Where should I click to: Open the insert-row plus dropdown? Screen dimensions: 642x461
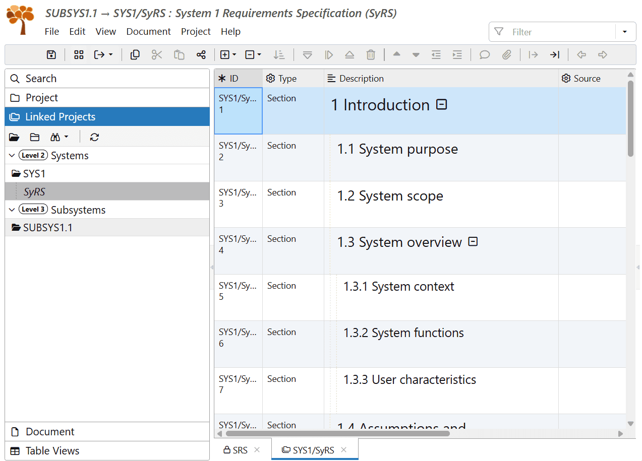click(x=228, y=55)
